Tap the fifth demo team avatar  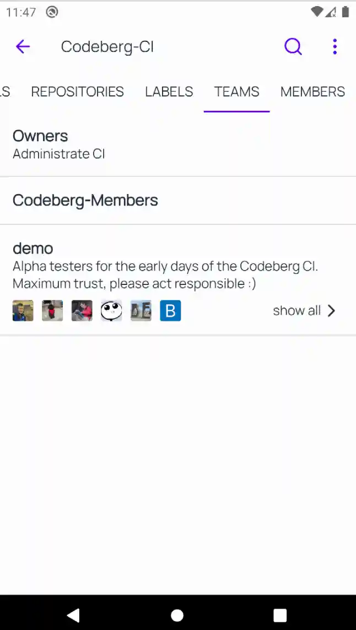point(141,311)
